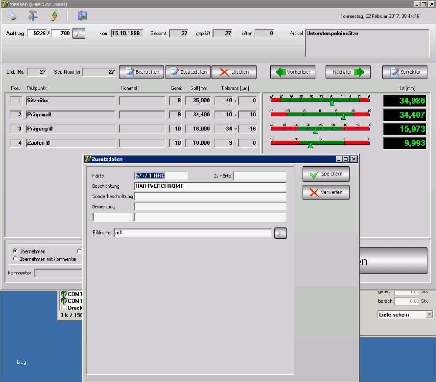Click the Sitzhöhe Prüfpunkt row
Image resolution: width=436 pixels, height=382 pixels.
tap(71, 101)
